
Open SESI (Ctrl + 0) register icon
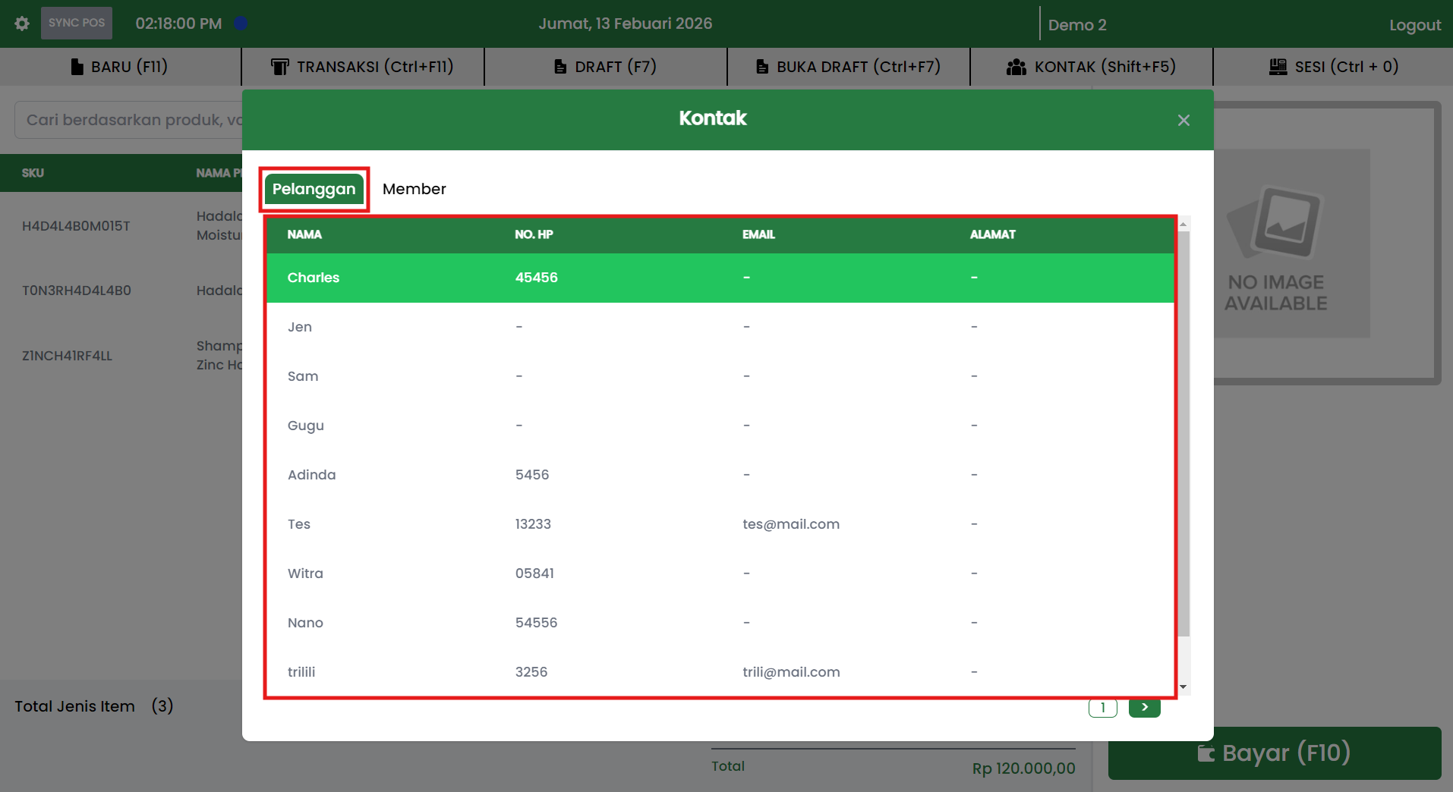point(1278,67)
